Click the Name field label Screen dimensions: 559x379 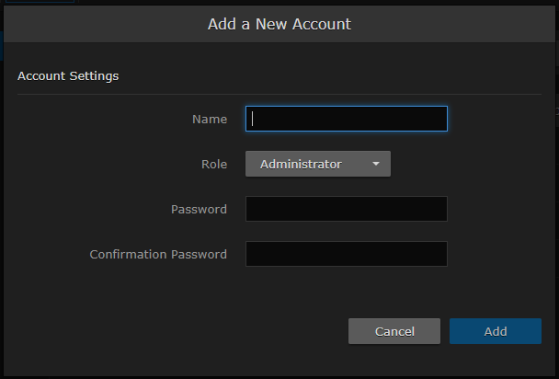[209, 119]
